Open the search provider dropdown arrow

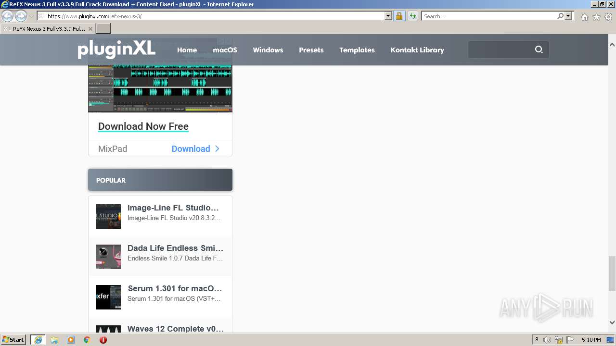(568, 16)
